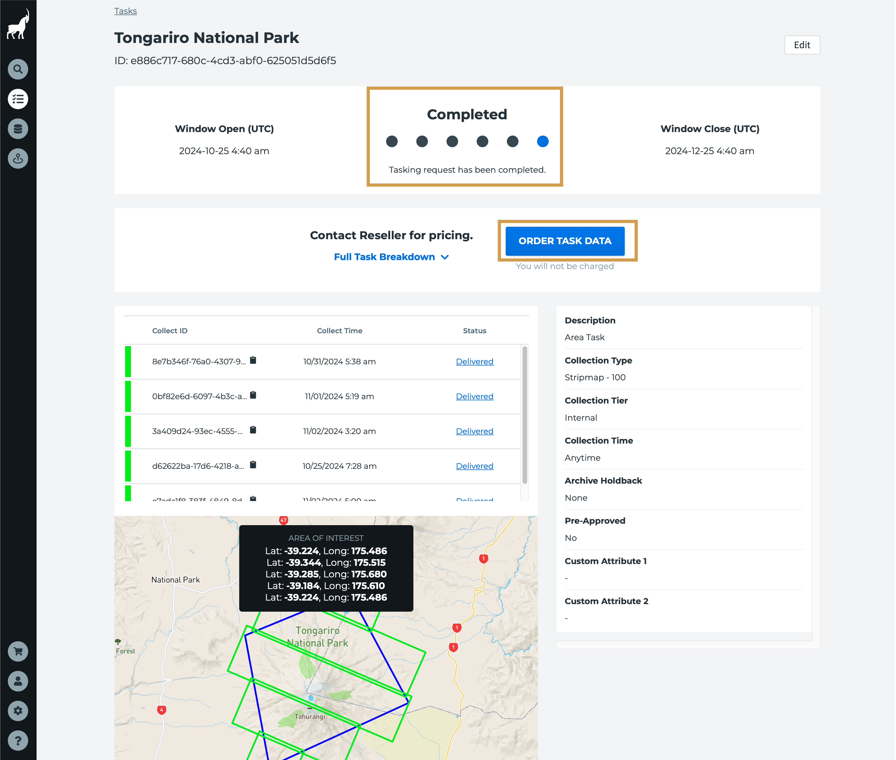The height and width of the screenshot is (760, 896).
Task: Expand Full Task Breakdown
Action: (392, 257)
